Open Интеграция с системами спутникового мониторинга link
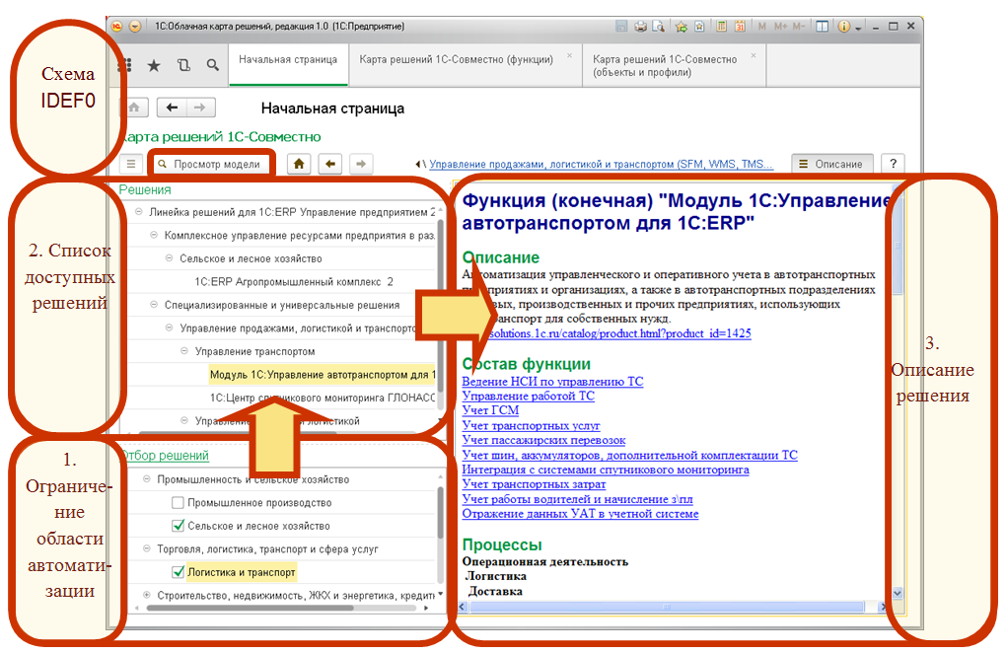 click(605, 470)
